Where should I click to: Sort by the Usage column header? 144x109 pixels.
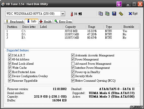tap(94, 27)
